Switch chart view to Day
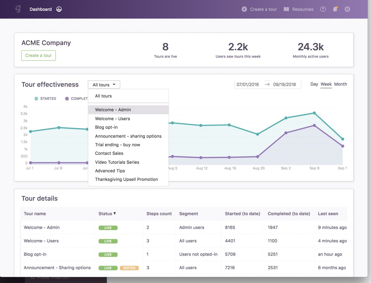 point(314,84)
